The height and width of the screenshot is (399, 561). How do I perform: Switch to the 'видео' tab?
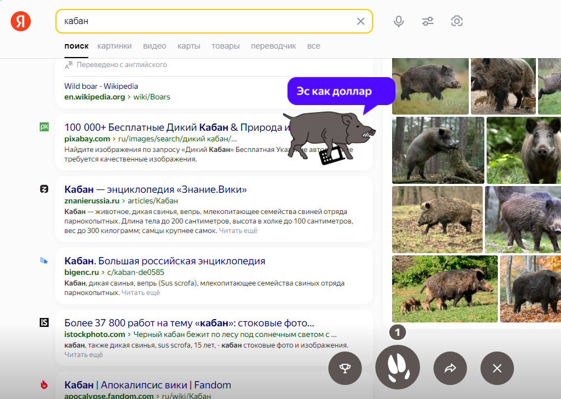[154, 46]
